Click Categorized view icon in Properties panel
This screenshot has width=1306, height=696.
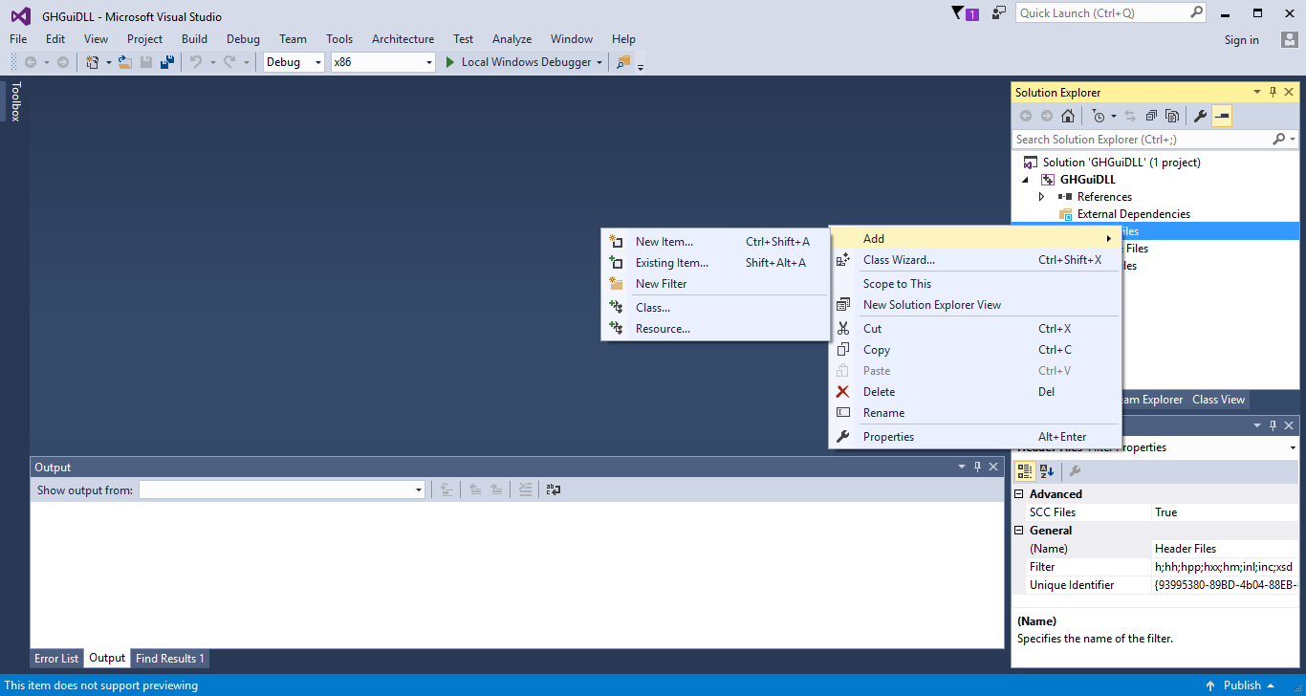(x=1025, y=471)
